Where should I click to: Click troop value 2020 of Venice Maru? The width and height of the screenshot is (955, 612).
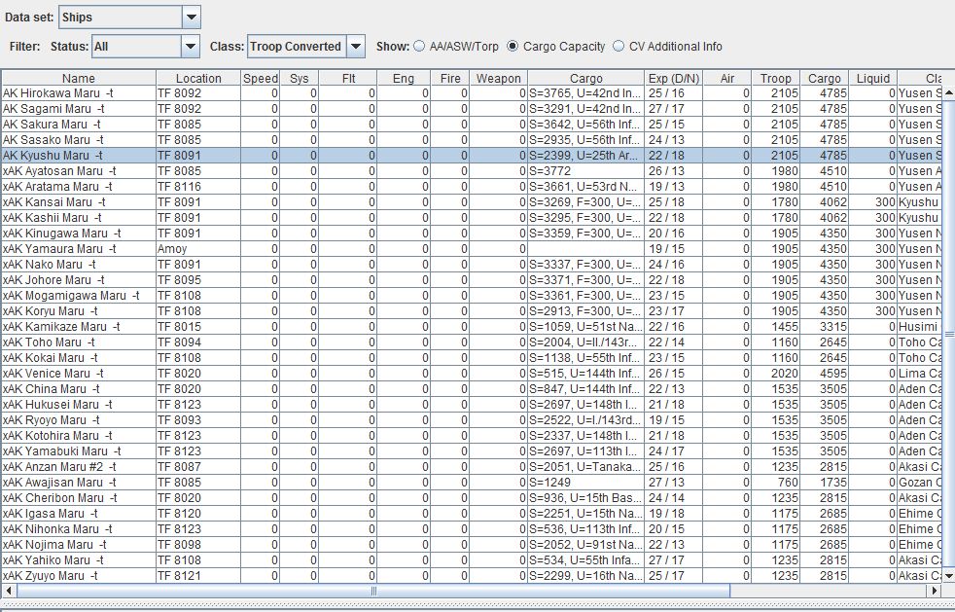click(x=775, y=373)
